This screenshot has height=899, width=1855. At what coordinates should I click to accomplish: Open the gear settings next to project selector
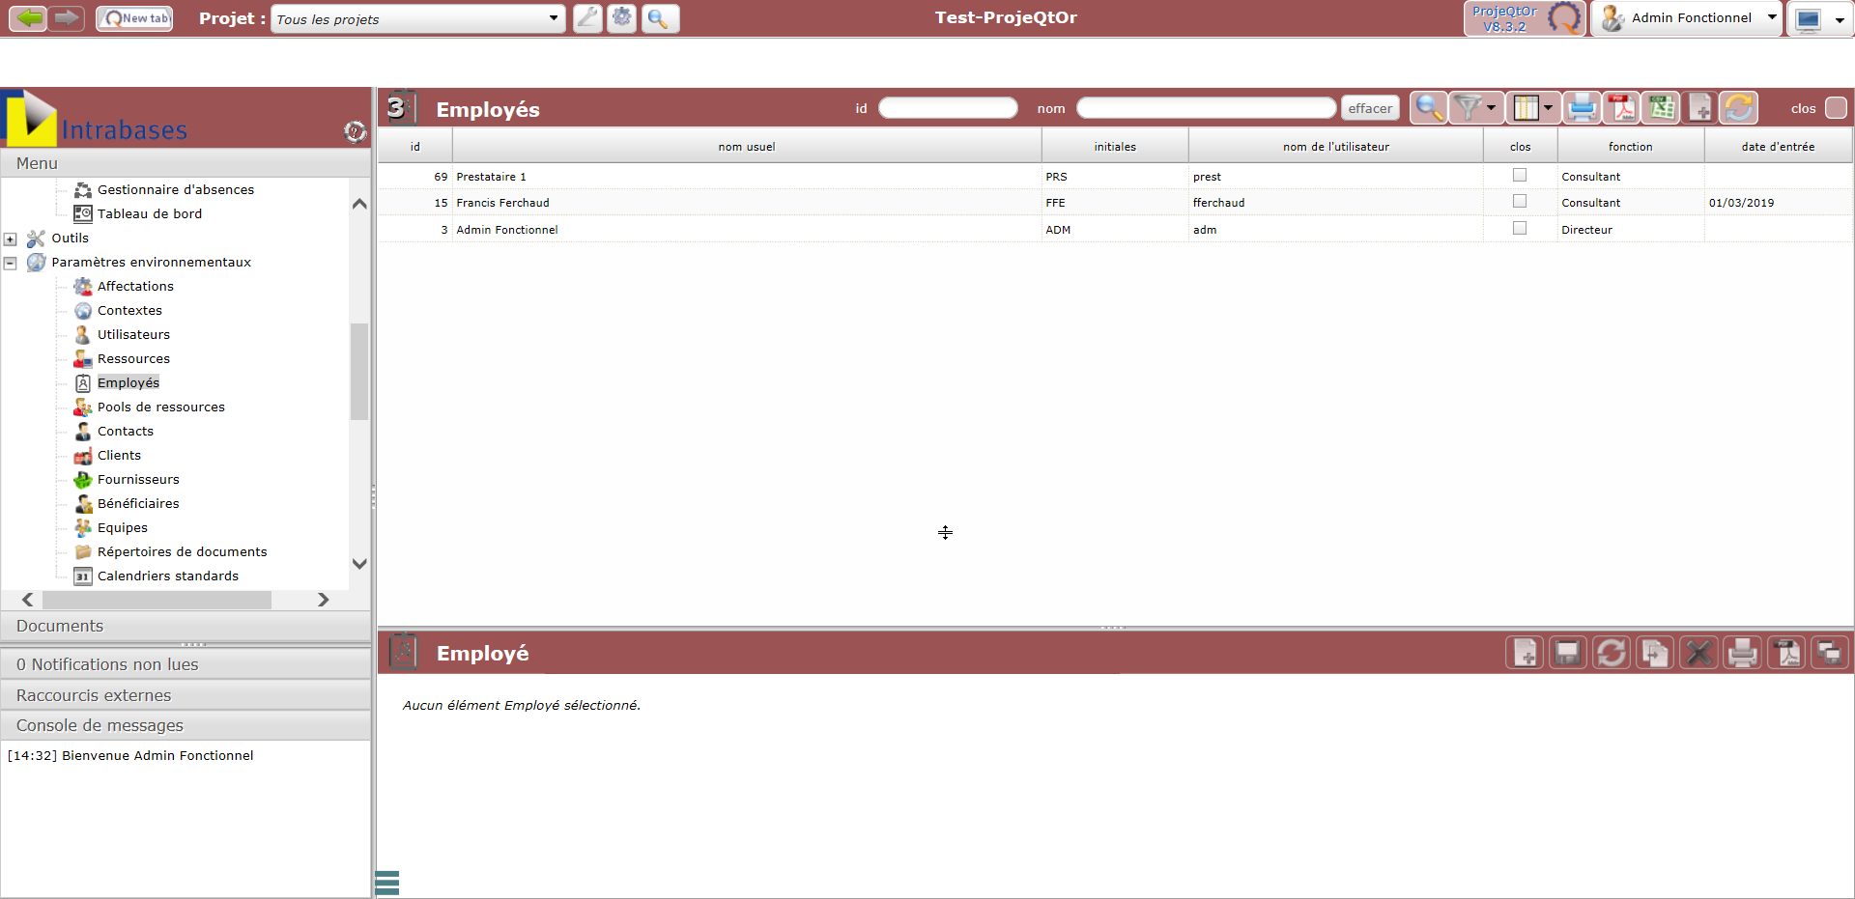point(622,18)
